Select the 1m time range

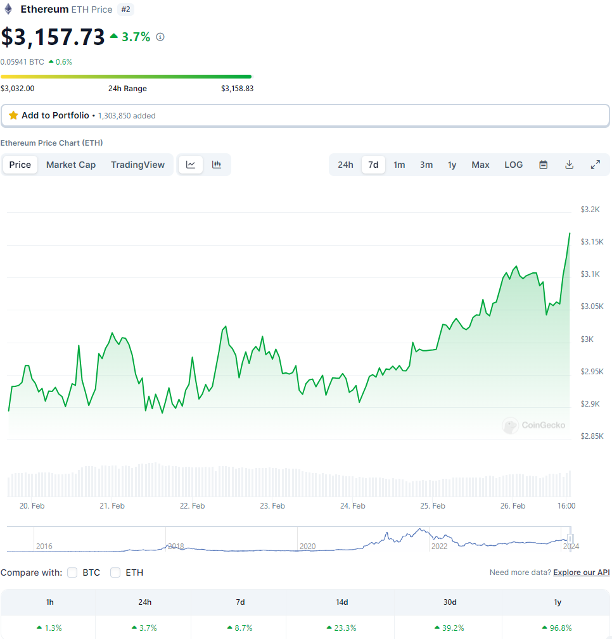click(399, 165)
